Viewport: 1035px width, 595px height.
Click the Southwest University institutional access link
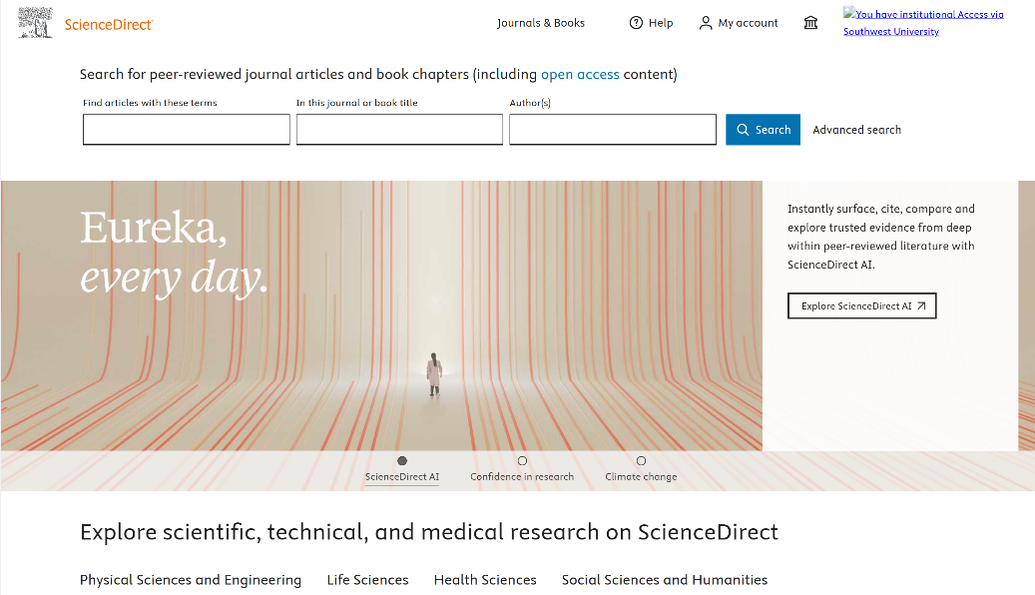coord(890,31)
